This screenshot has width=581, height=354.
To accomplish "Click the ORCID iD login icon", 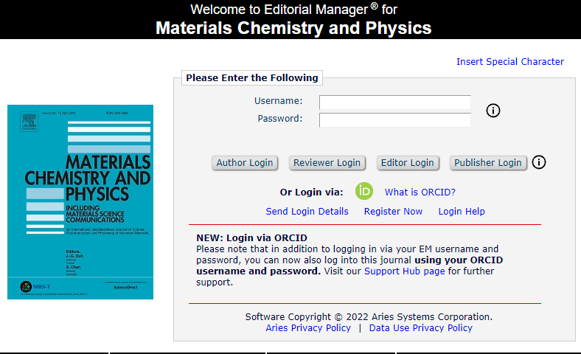I will point(364,192).
